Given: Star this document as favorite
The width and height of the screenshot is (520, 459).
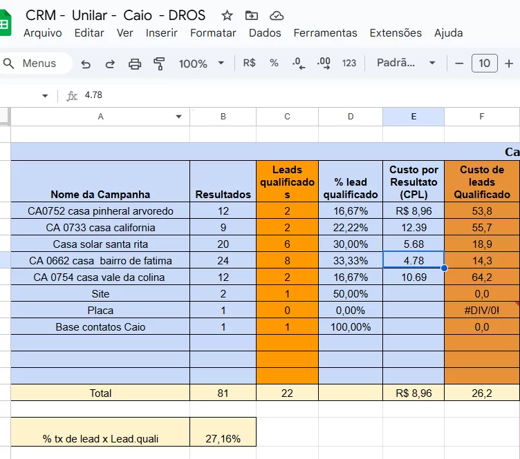Looking at the screenshot, I should 227,15.
